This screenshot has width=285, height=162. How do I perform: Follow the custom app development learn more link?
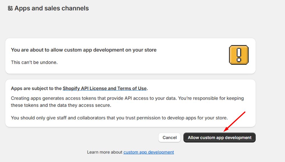[149, 152]
